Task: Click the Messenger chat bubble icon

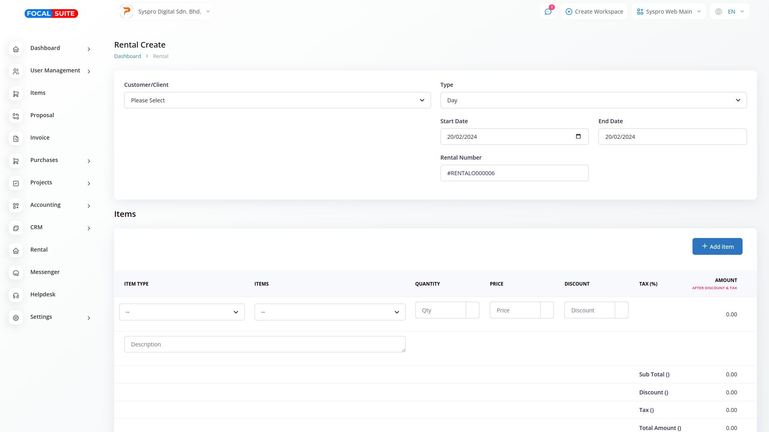Action: (16, 273)
